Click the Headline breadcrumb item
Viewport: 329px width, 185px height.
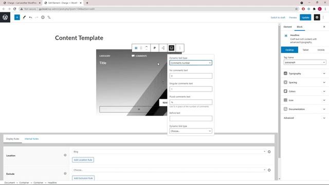point(52,183)
